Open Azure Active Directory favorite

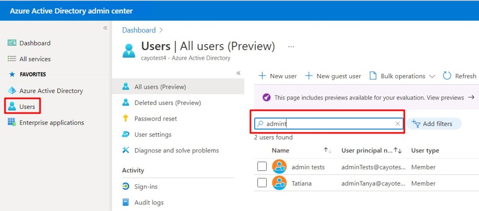pos(51,90)
